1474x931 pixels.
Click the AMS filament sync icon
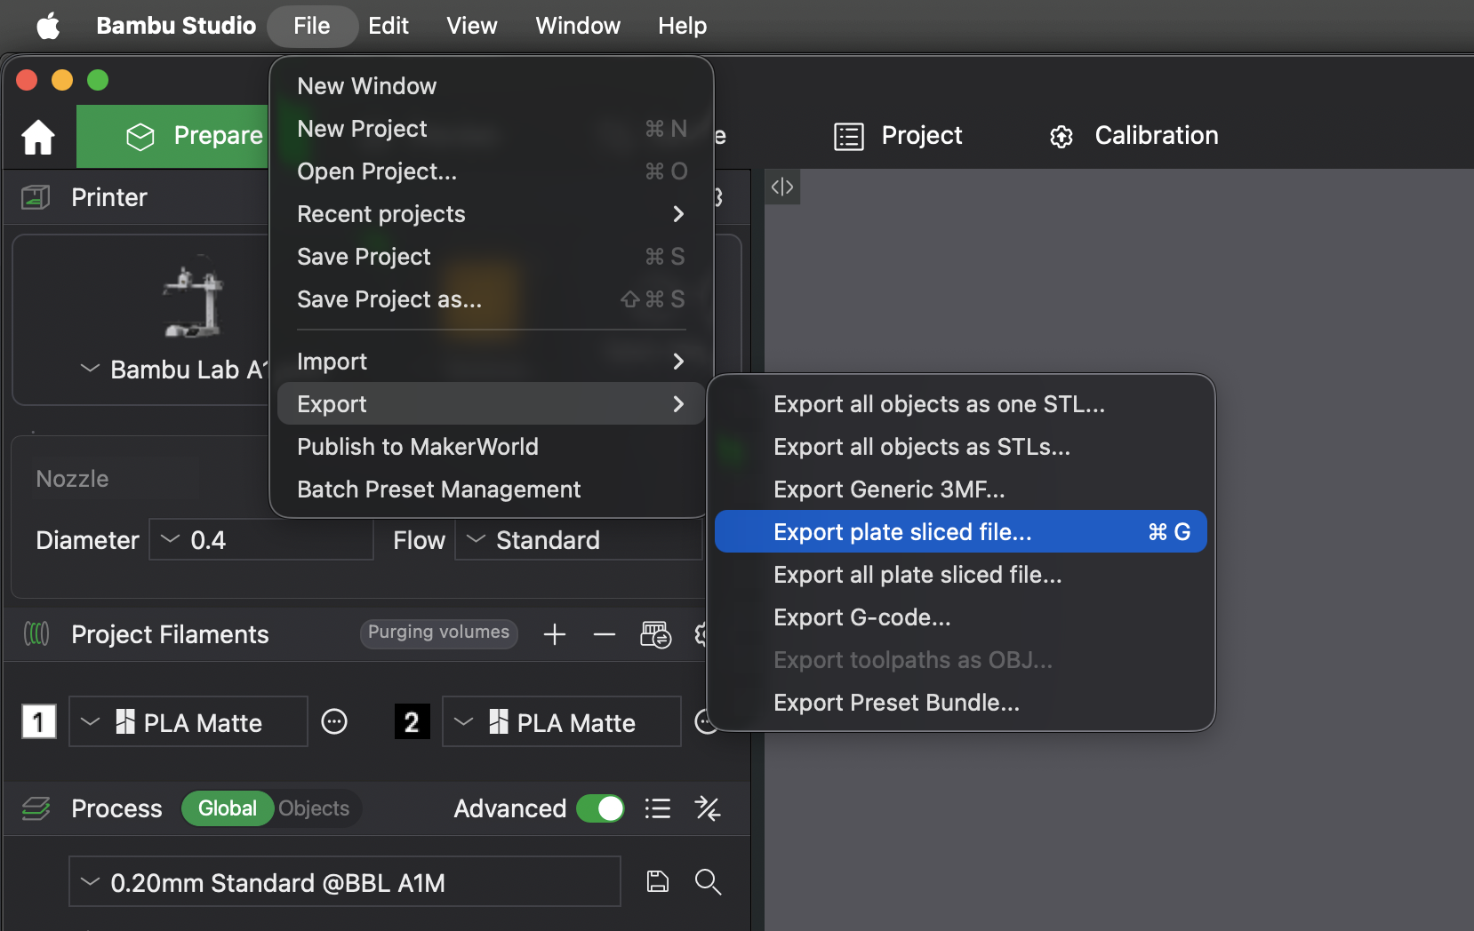tap(656, 634)
